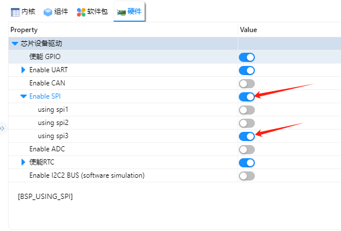
Task: Toggle the 使能RTC switch
Action: [x=247, y=163]
